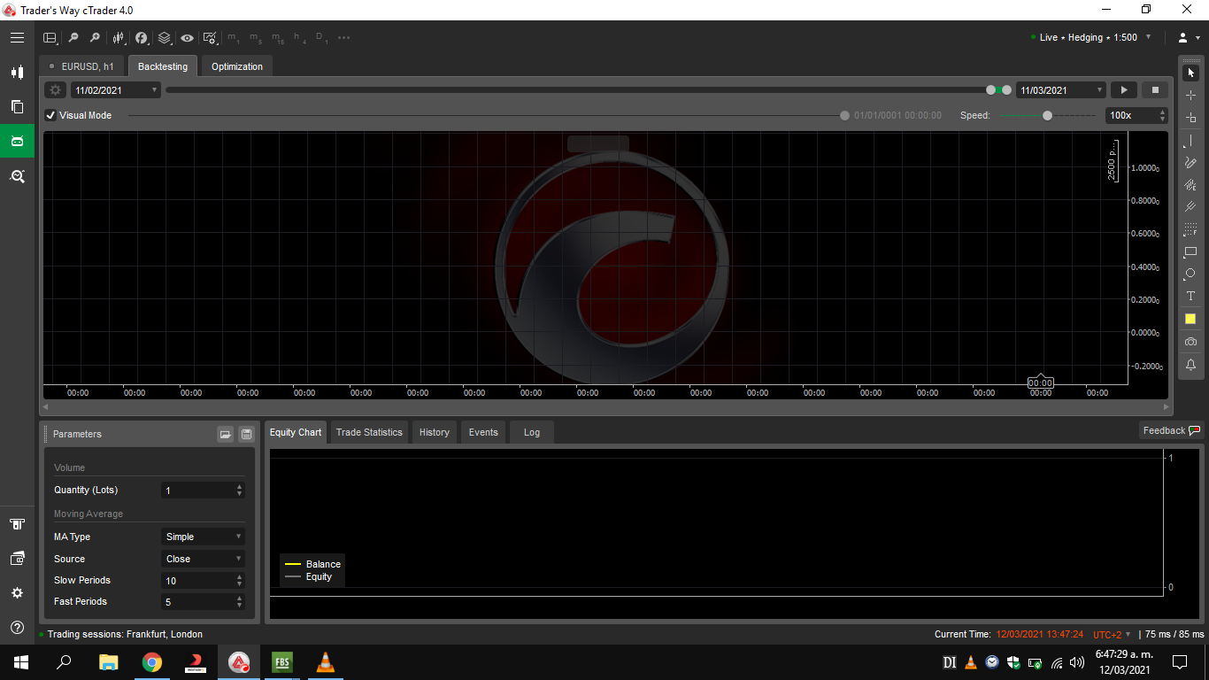Select the ellipse shape tool

tap(1190, 274)
